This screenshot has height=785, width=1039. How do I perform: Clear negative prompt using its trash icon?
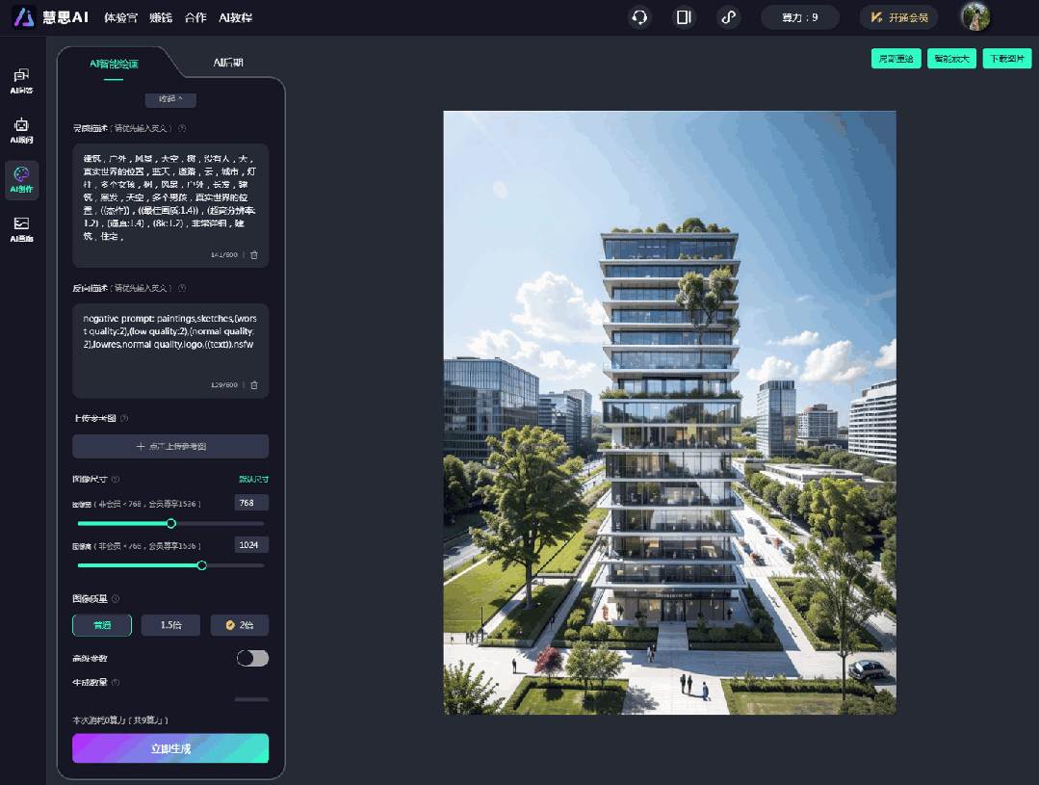point(254,385)
